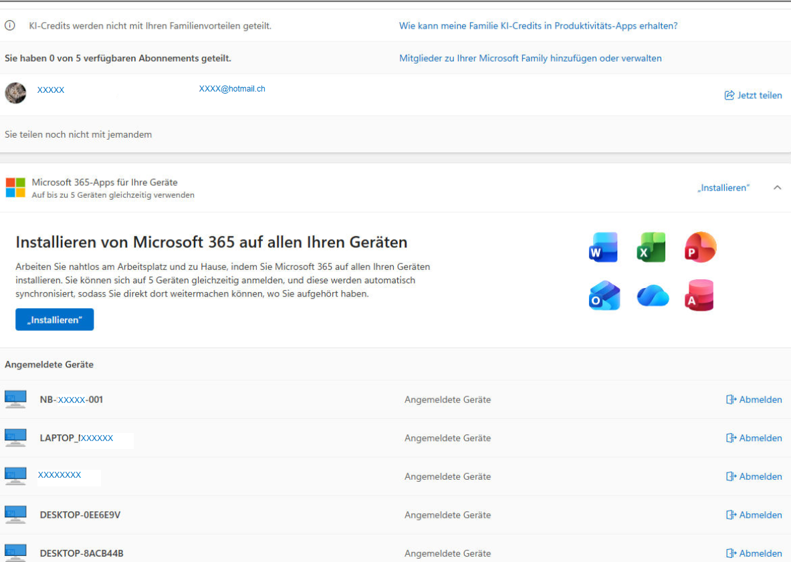Image resolution: width=791 pixels, height=562 pixels.
Task: Select device name DESKTOP-8ACB44B
Action: click(82, 553)
